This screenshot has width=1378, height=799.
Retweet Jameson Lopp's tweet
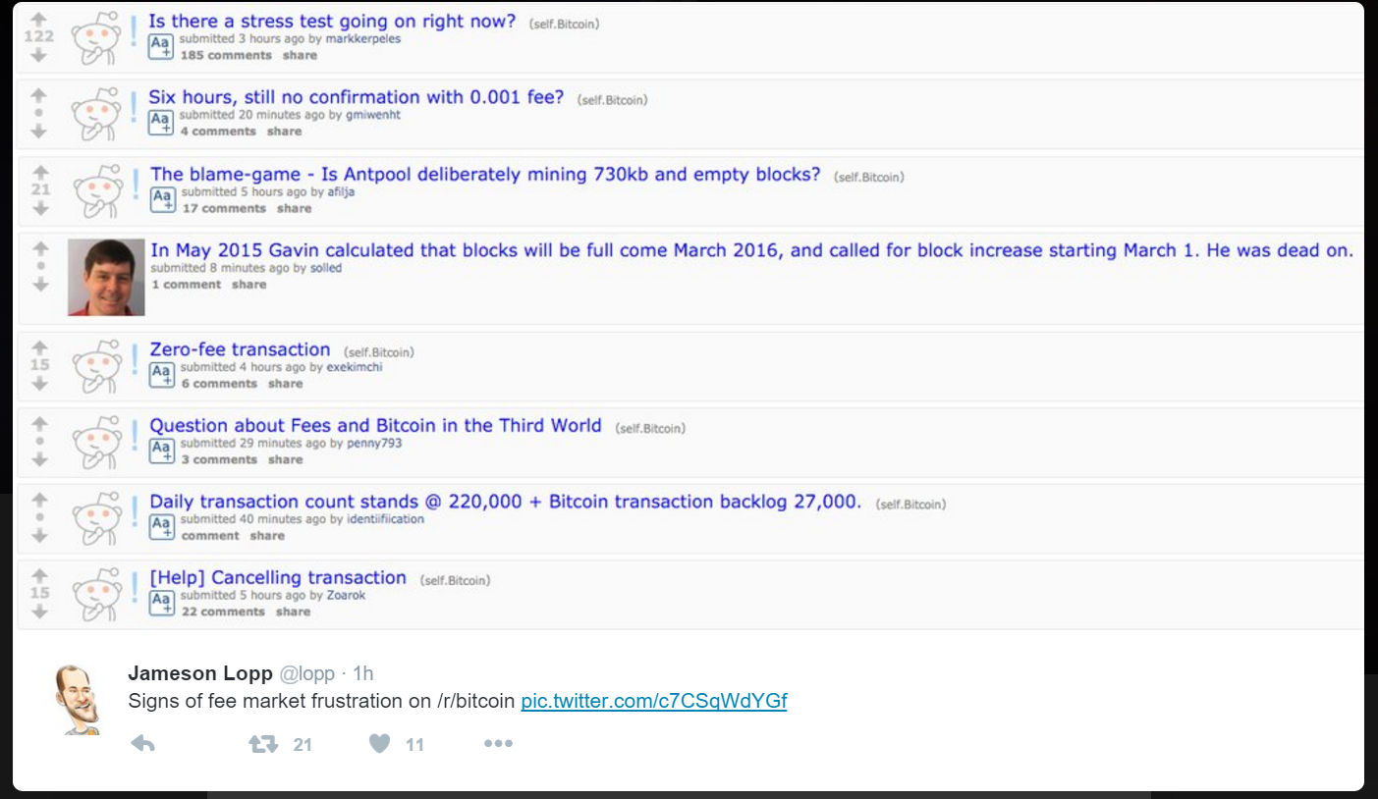263,744
